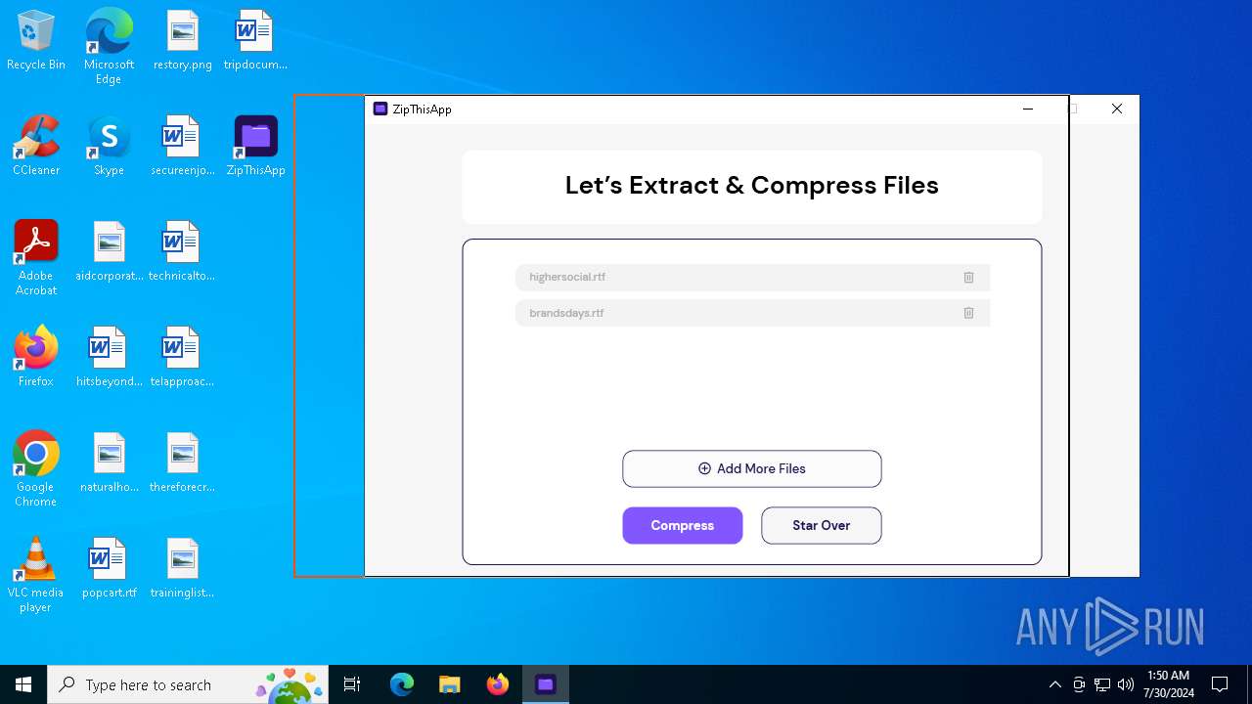
Task: Select the highersocial.rtf file row
Action: (752, 278)
